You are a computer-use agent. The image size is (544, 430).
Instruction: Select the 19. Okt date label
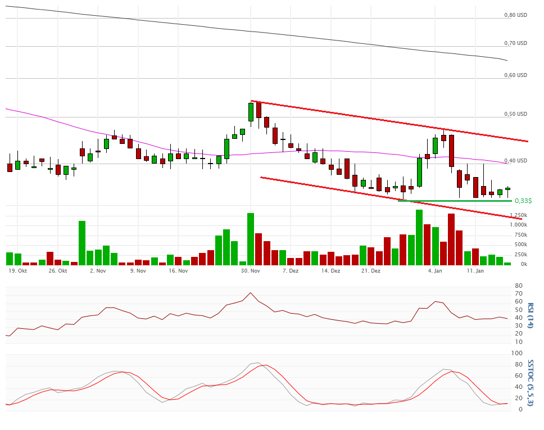pos(18,271)
